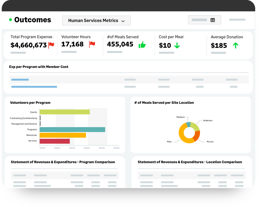Click the thumbs-up icon for Meals Served
The image size is (259, 207).
(142, 45)
